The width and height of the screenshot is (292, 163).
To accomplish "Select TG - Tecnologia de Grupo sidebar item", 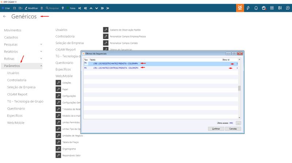I will point(25,102).
